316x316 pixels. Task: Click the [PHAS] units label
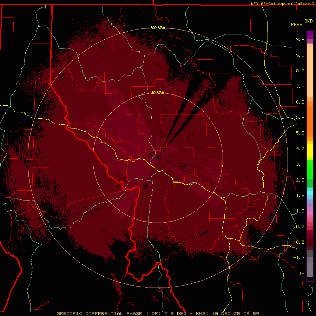(297, 24)
